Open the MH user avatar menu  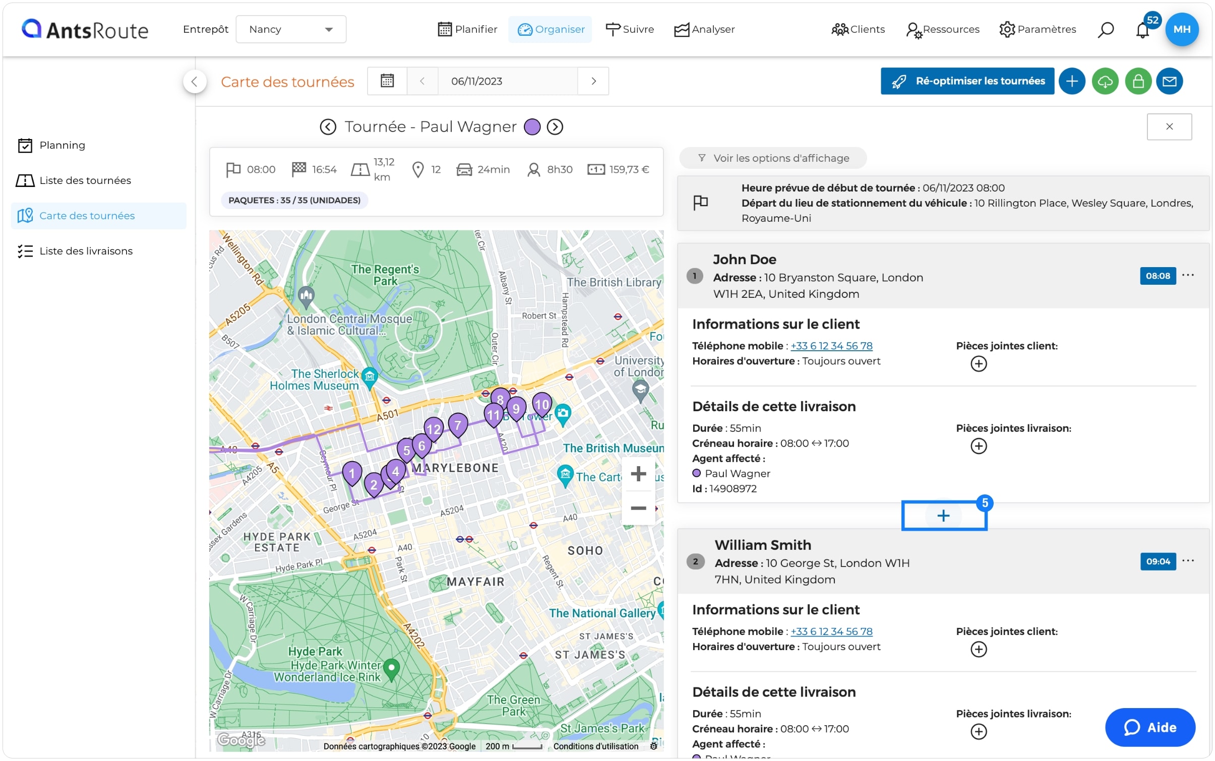1182,29
